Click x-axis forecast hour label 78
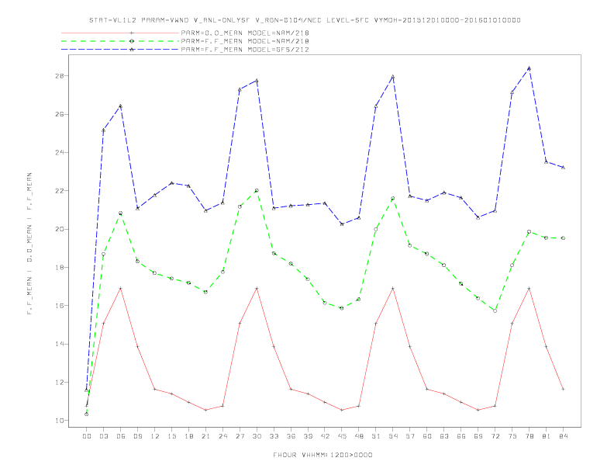 [x=529, y=436]
